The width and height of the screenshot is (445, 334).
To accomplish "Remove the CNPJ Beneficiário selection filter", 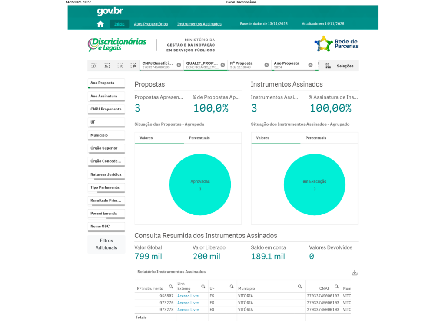I will click(179, 65).
